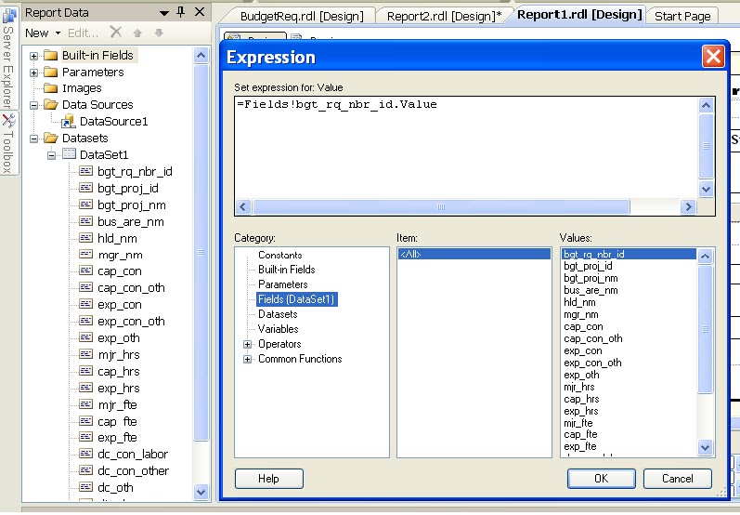
Task: Click the expression box horizontal scrollbar thumb
Action: [441, 207]
